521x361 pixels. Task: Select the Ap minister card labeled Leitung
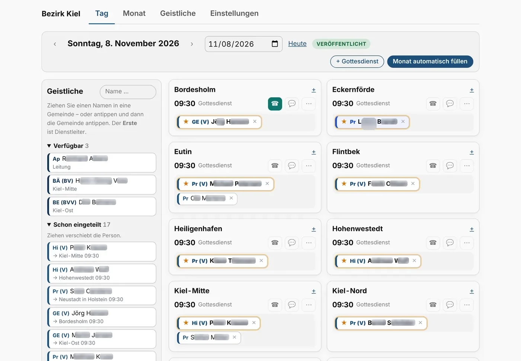(x=102, y=163)
